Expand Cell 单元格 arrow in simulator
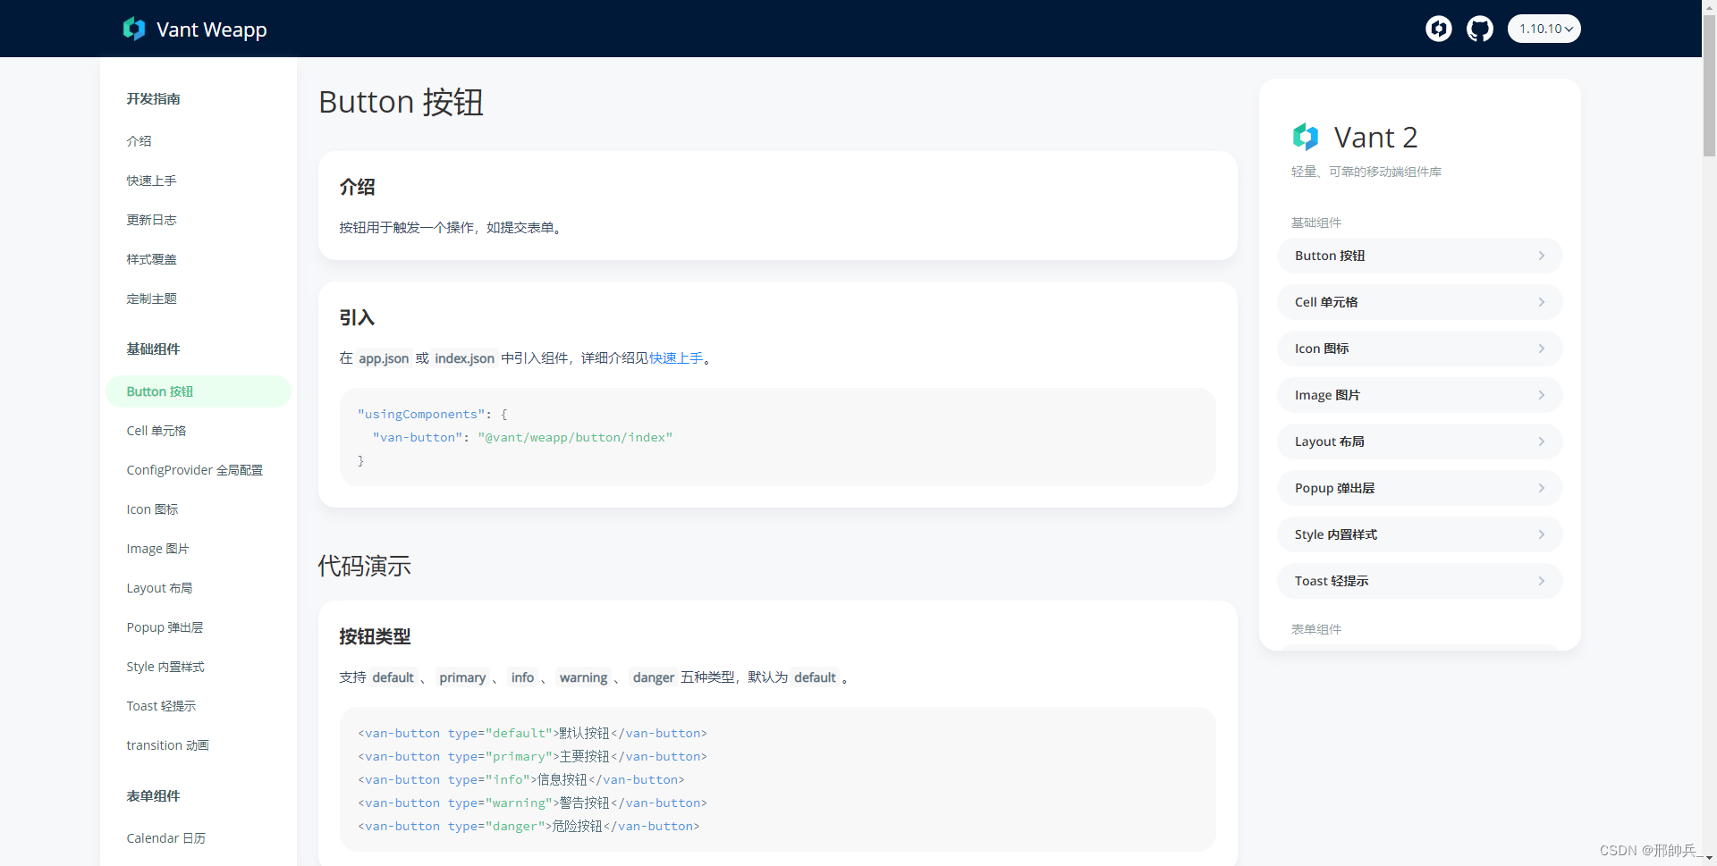 coord(1542,302)
